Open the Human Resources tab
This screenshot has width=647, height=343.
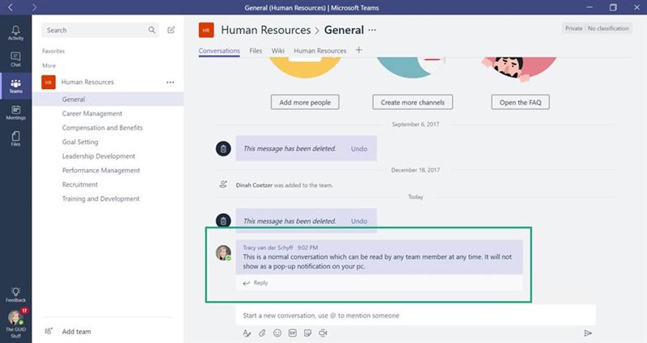click(319, 51)
